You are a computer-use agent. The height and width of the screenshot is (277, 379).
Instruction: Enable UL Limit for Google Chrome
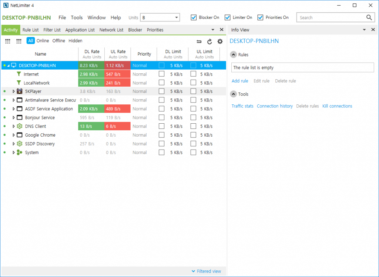(x=193, y=135)
